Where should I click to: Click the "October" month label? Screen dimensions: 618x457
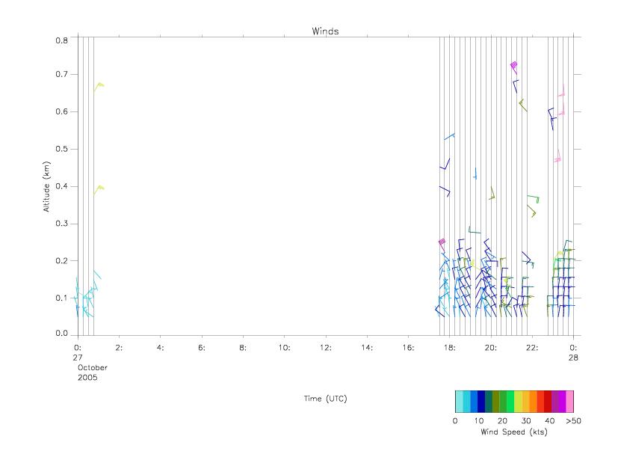[92, 367]
